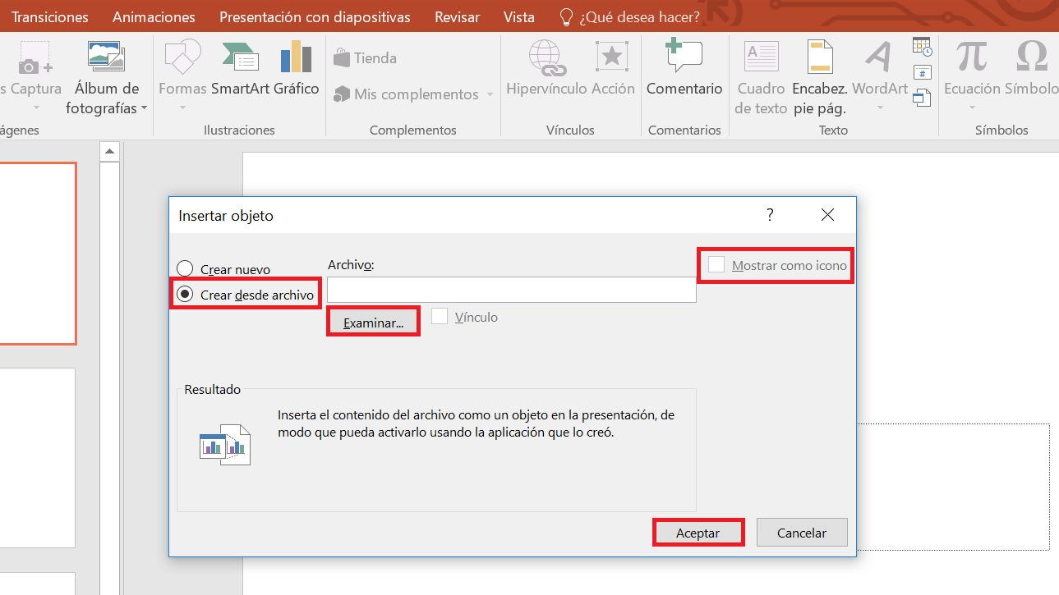The width and height of the screenshot is (1059, 595).
Task: Click inside the Archivo input field
Action: (511, 290)
